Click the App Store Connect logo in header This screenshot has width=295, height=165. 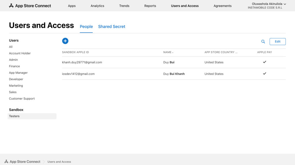(x=30, y=6)
